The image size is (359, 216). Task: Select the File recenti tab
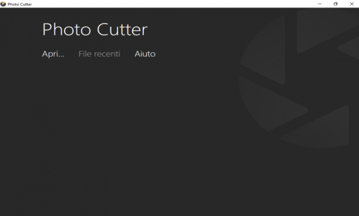pos(99,54)
